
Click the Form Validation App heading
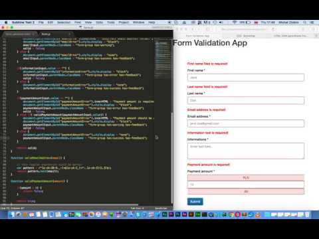pyautogui.click(x=210, y=43)
